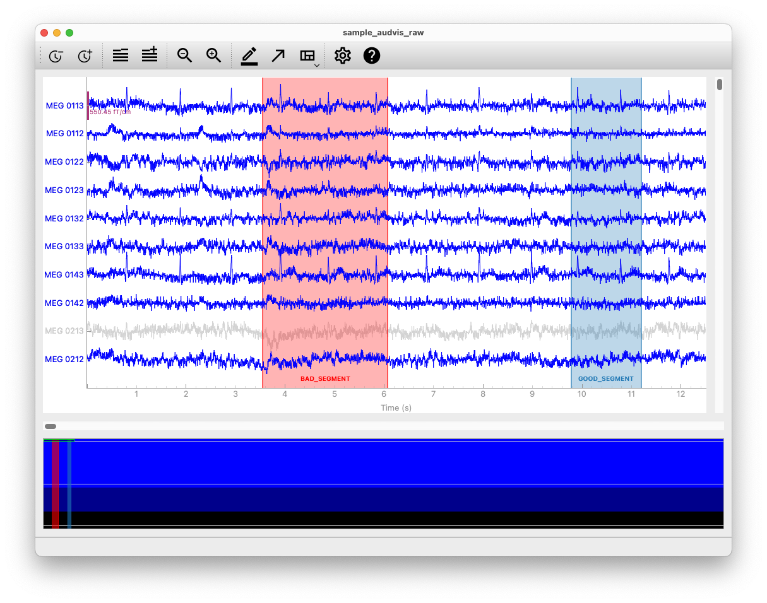The width and height of the screenshot is (767, 603).
Task: Open settings via the gear icon
Action: (x=342, y=56)
